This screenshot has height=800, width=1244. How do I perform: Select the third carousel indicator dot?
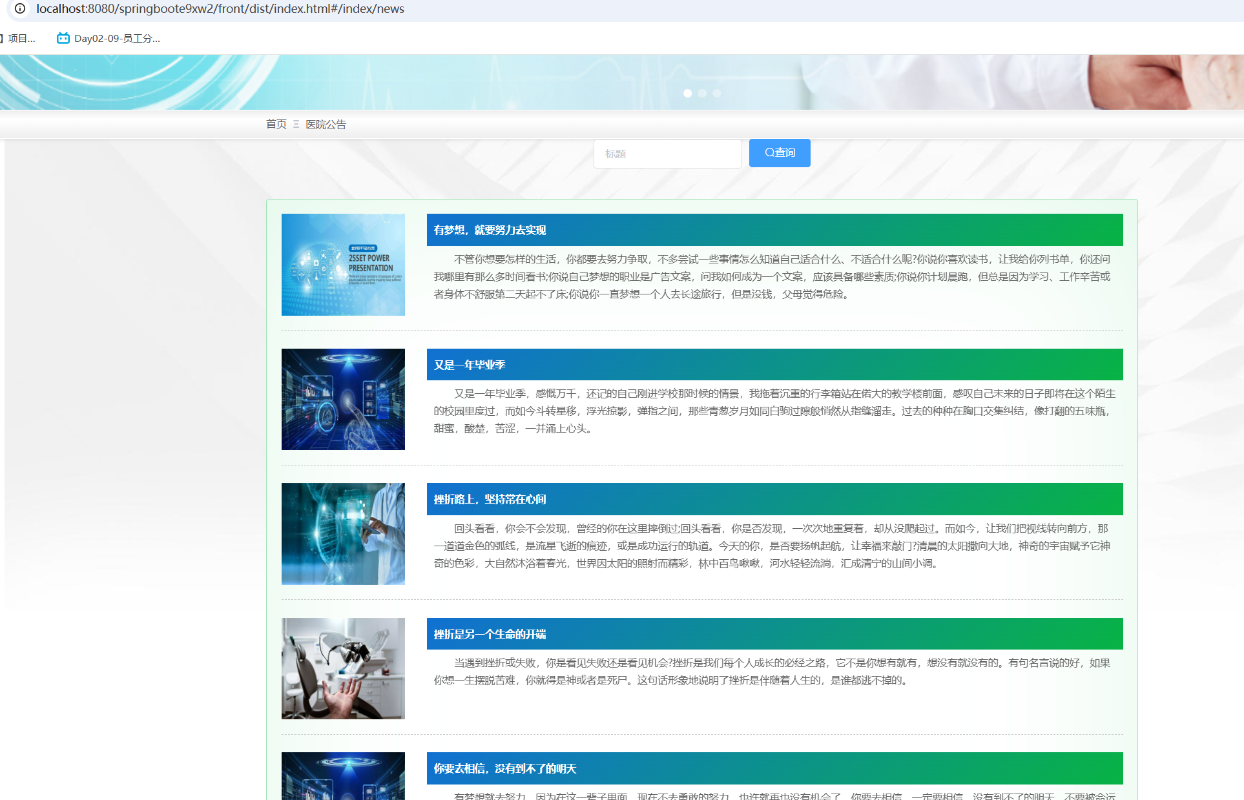(716, 93)
